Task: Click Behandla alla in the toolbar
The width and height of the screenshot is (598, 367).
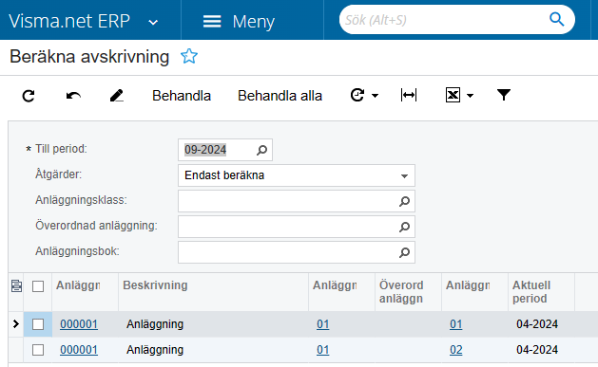Action: pos(280,96)
